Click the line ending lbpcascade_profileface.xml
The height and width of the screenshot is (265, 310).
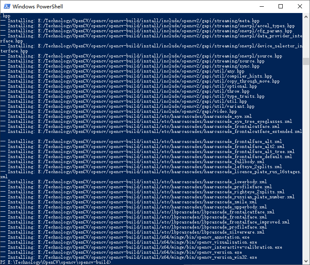134,227
